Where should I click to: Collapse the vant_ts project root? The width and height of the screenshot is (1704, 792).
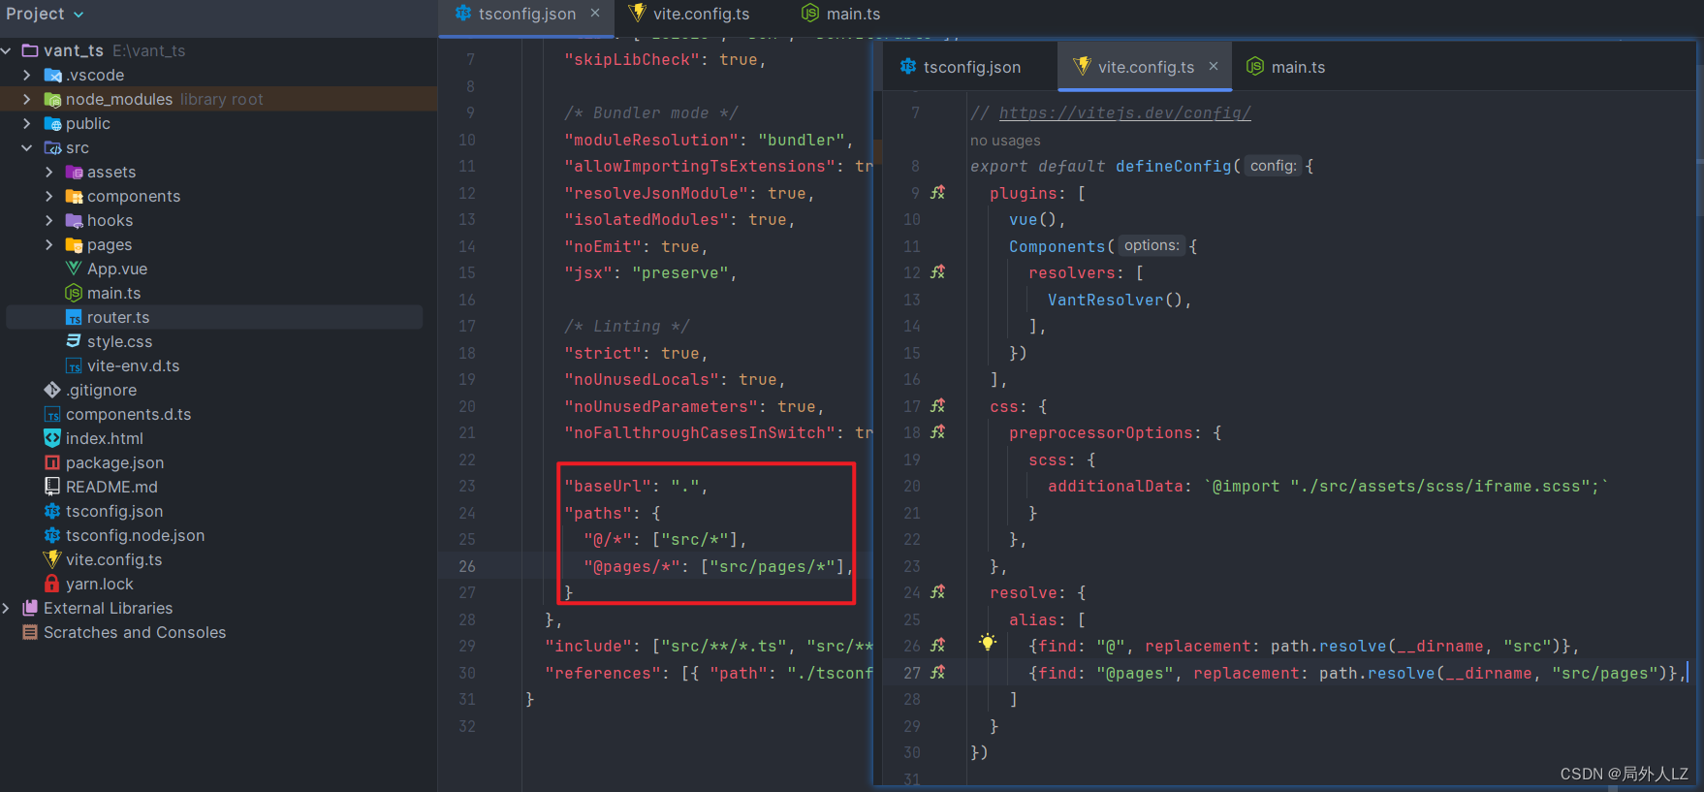(x=7, y=50)
